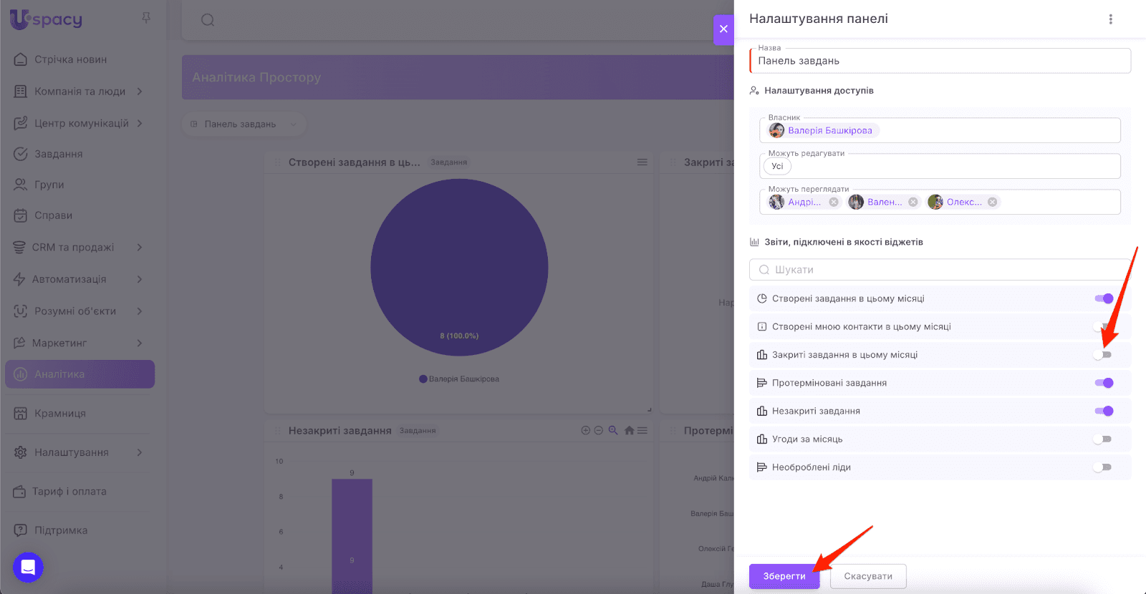Click legend entry Валерія Башкірова under pie chart

pyautogui.click(x=459, y=379)
